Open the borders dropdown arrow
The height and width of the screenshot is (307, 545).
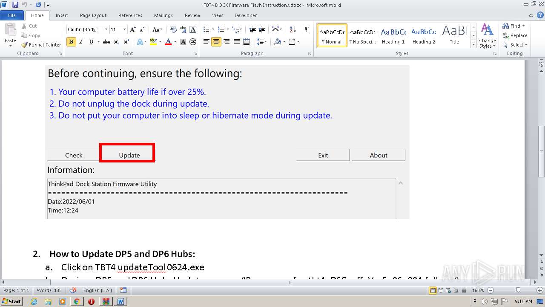coord(298,42)
